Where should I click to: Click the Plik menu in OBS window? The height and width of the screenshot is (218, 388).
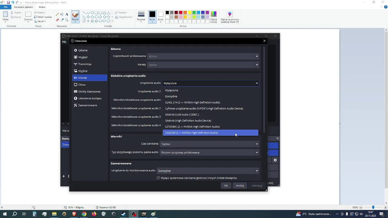(64, 42)
